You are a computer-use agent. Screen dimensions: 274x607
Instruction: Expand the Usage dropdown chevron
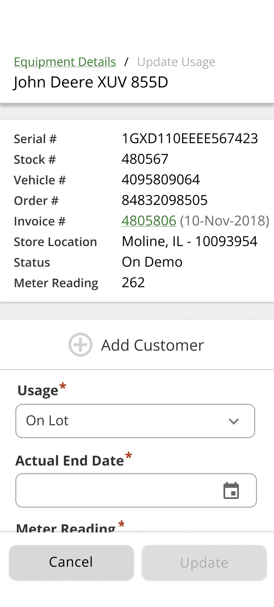coord(234,421)
